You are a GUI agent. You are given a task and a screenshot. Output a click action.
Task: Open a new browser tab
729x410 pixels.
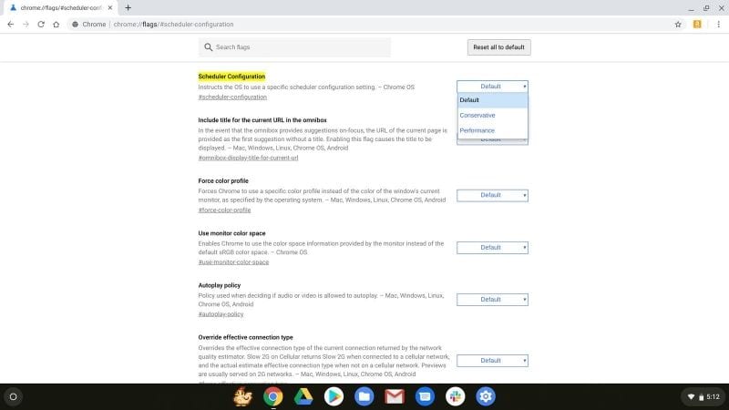coord(128,7)
